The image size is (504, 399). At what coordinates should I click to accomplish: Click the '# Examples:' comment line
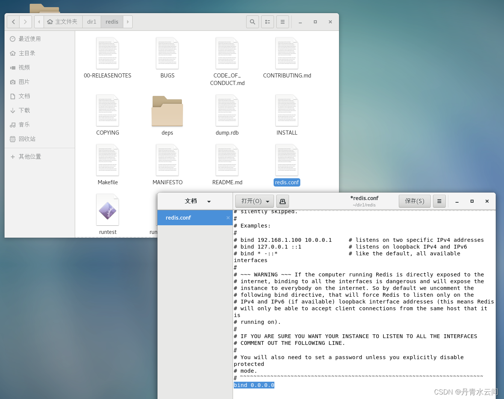click(252, 226)
